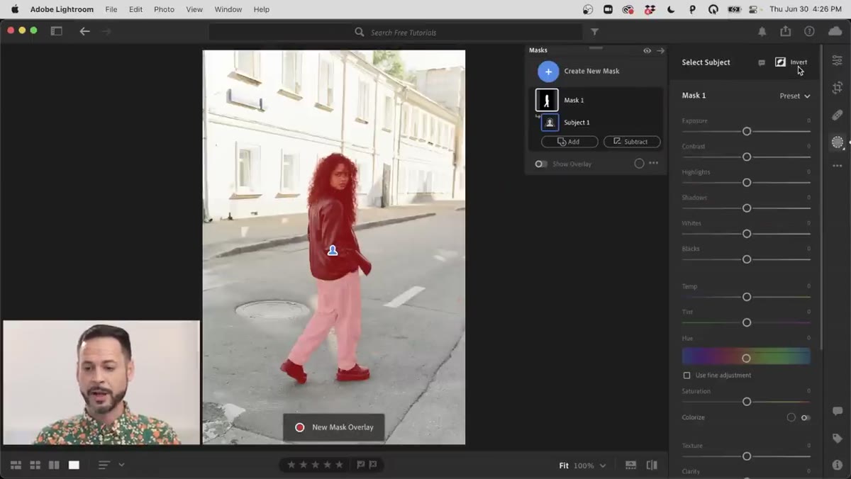Switch to photo grid view

tap(16, 465)
